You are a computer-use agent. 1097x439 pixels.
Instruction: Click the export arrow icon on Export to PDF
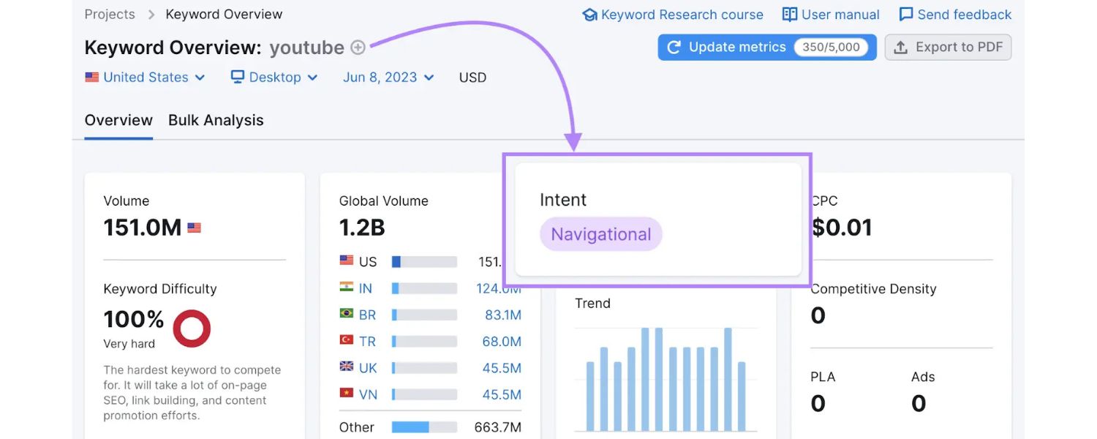coord(901,47)
